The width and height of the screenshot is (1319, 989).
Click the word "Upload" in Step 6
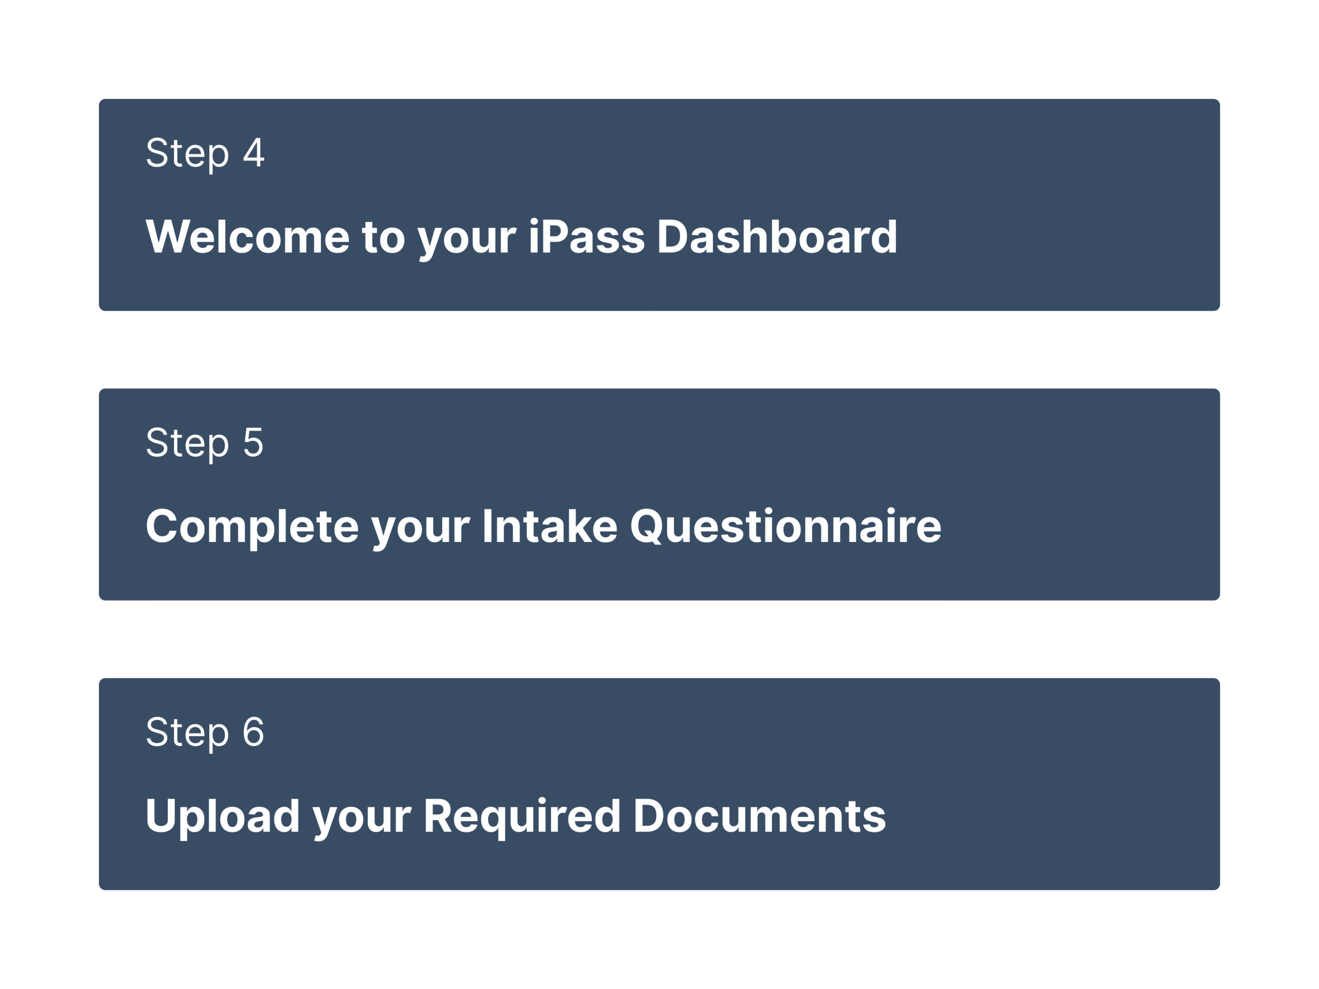(x=223, y=816)
